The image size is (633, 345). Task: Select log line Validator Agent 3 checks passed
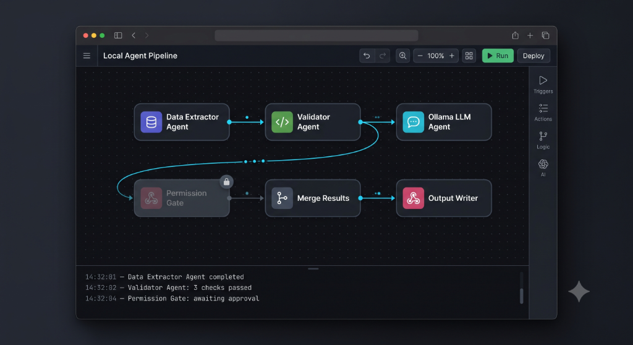(x=168, y=287)
